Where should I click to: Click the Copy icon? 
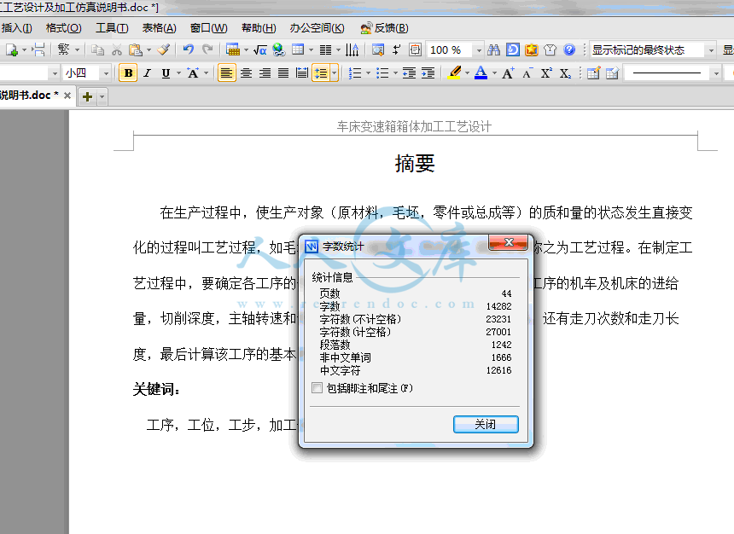(x=97, y=49)
